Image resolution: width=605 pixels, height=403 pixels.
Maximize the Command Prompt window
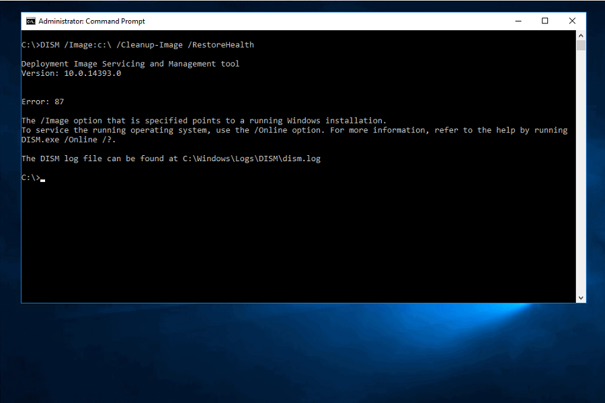[545, 21]
